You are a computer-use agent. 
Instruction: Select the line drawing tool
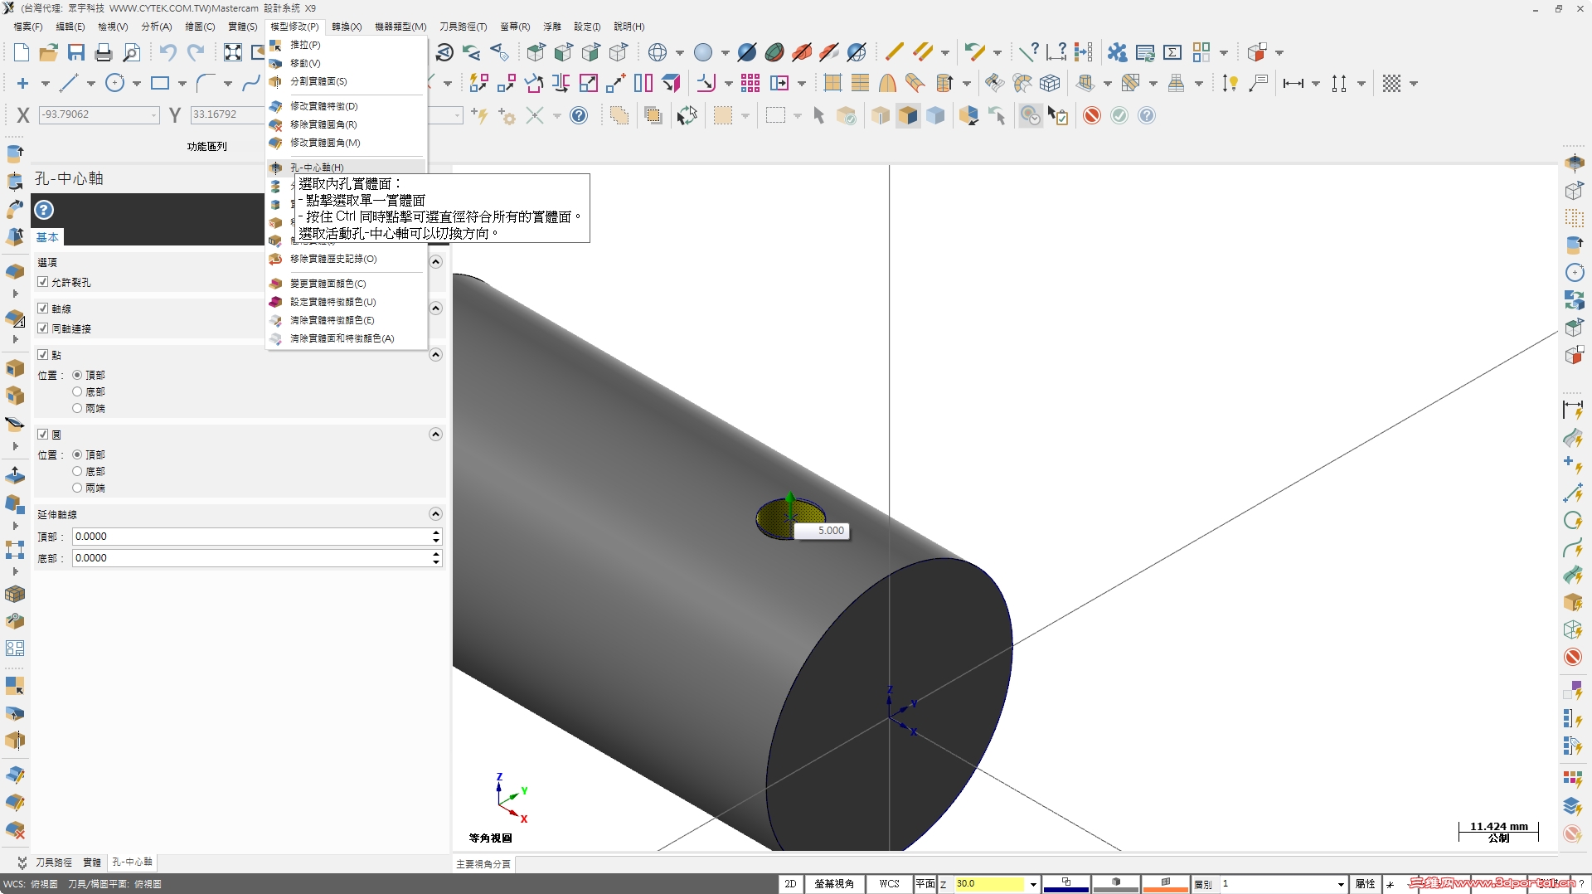[69, 83]
